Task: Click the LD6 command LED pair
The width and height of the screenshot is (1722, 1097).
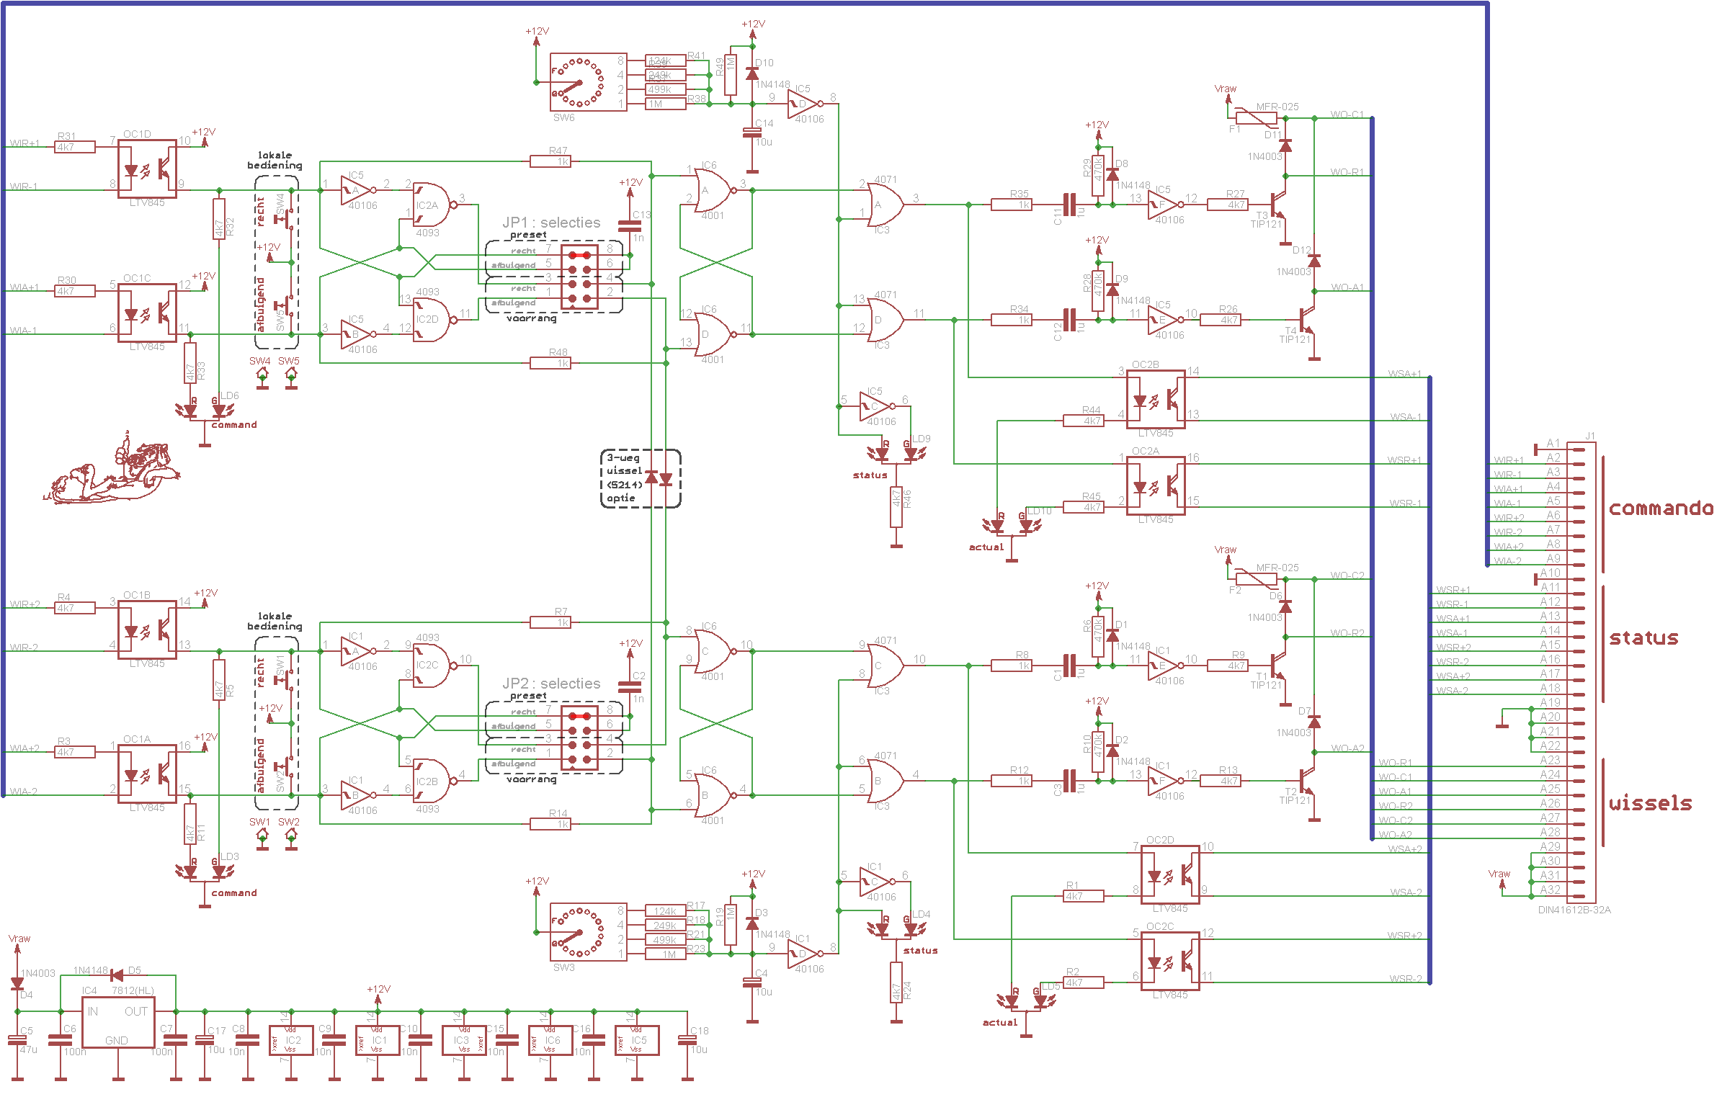Action: [205, 410]
